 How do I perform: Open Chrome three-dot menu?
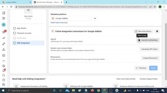[164, 7]
